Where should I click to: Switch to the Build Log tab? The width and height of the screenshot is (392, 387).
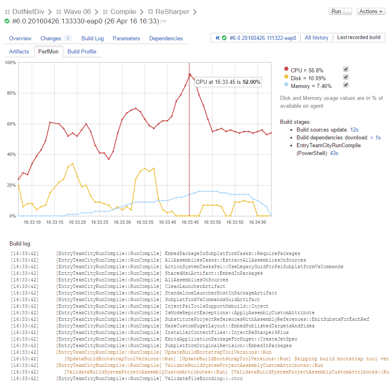tap(93, 38)
